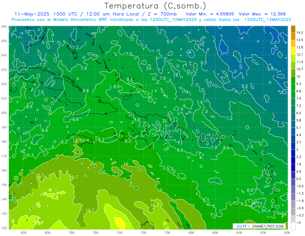Image resolution: width=305 pixels, height=236 pixels.
Task: Select legend swatch between 10 and 10.7
Action: coord(293,73)
